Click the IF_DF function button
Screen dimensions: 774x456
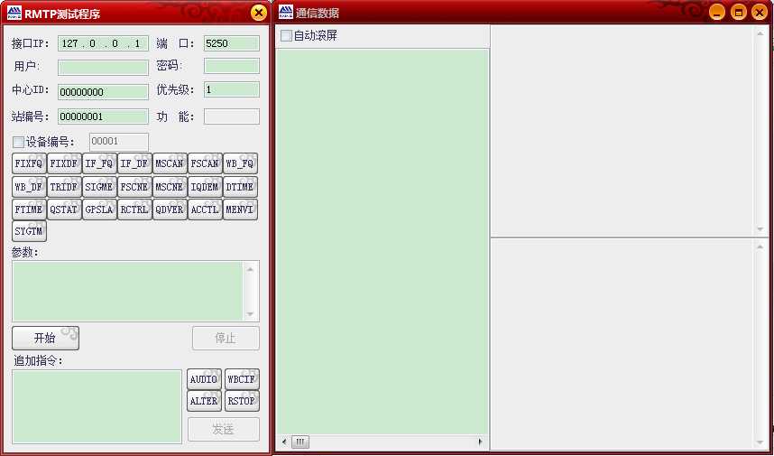pos(134,163)
